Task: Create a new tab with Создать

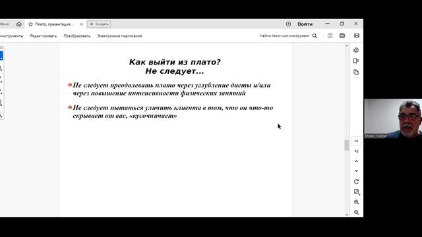Action: (x=99, y=24)
